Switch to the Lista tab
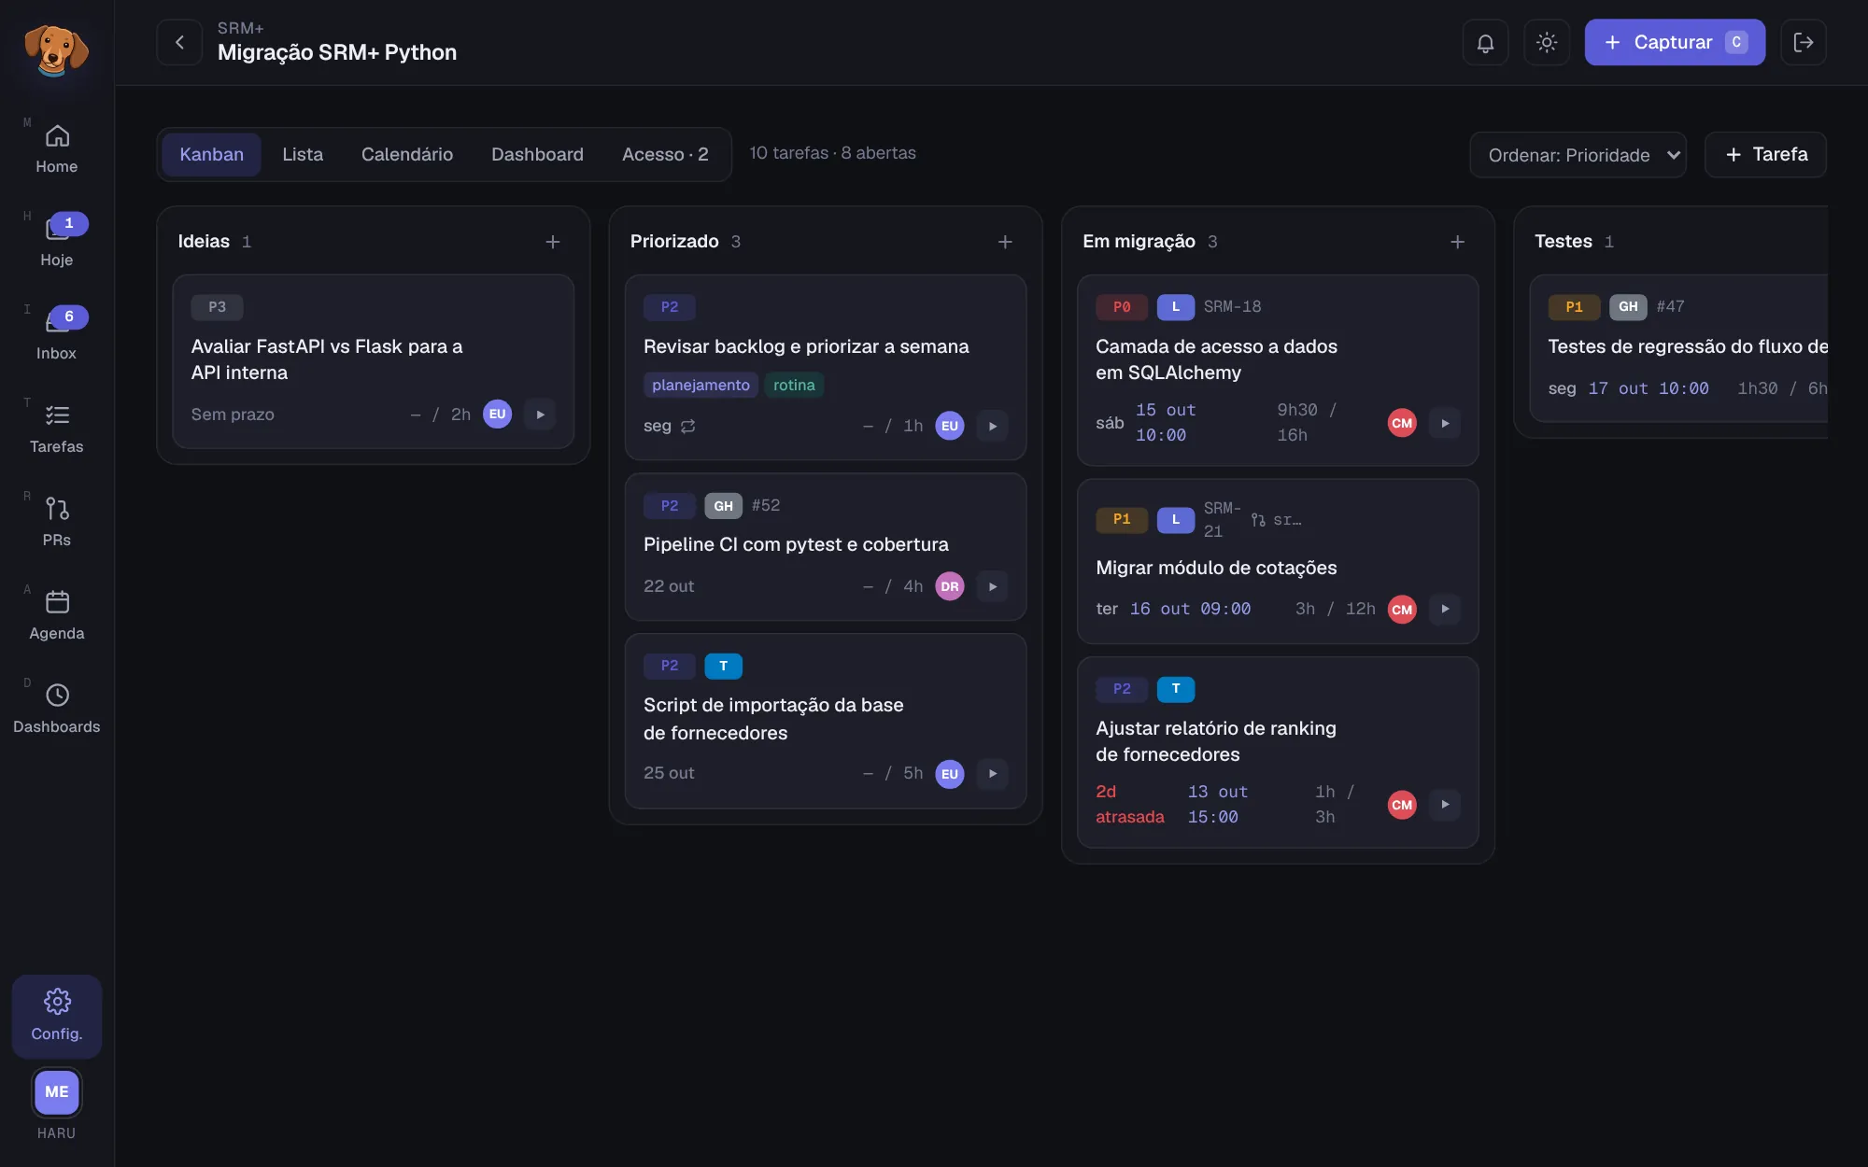 coord(303,154)
